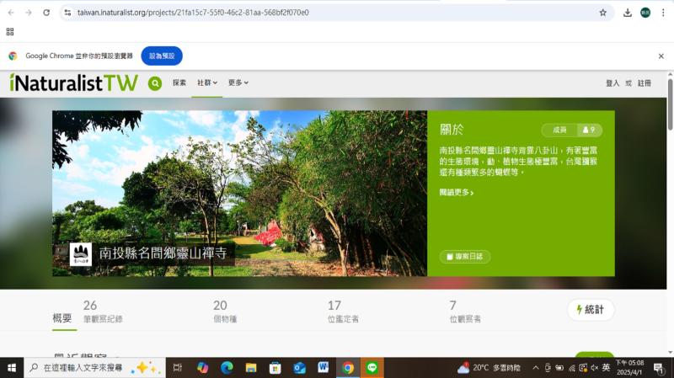This screenshot has height=378, width=674.
Task: Click 閱讀更多 read more link
Action: [x=456, y=193]
